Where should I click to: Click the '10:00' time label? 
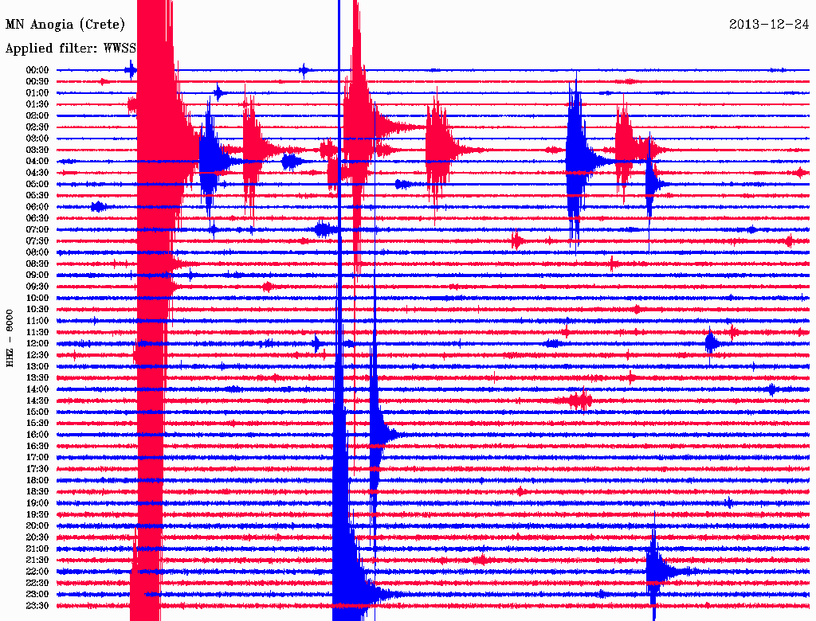[x=37, y=298]
